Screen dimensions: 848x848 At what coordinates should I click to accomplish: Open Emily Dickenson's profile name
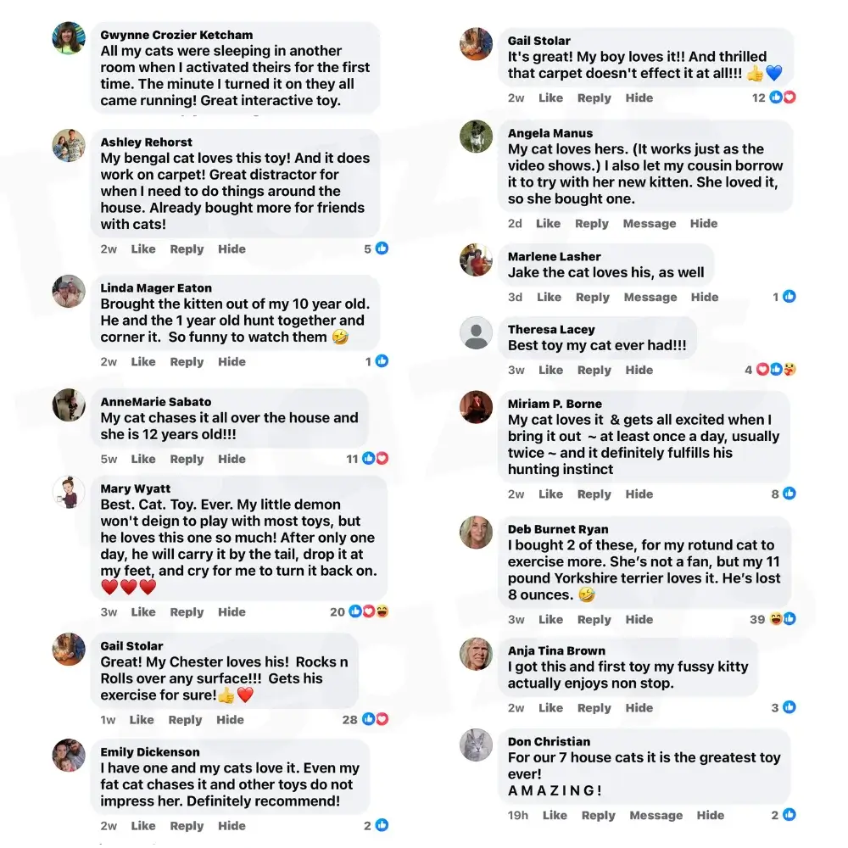tap(149, 751)
